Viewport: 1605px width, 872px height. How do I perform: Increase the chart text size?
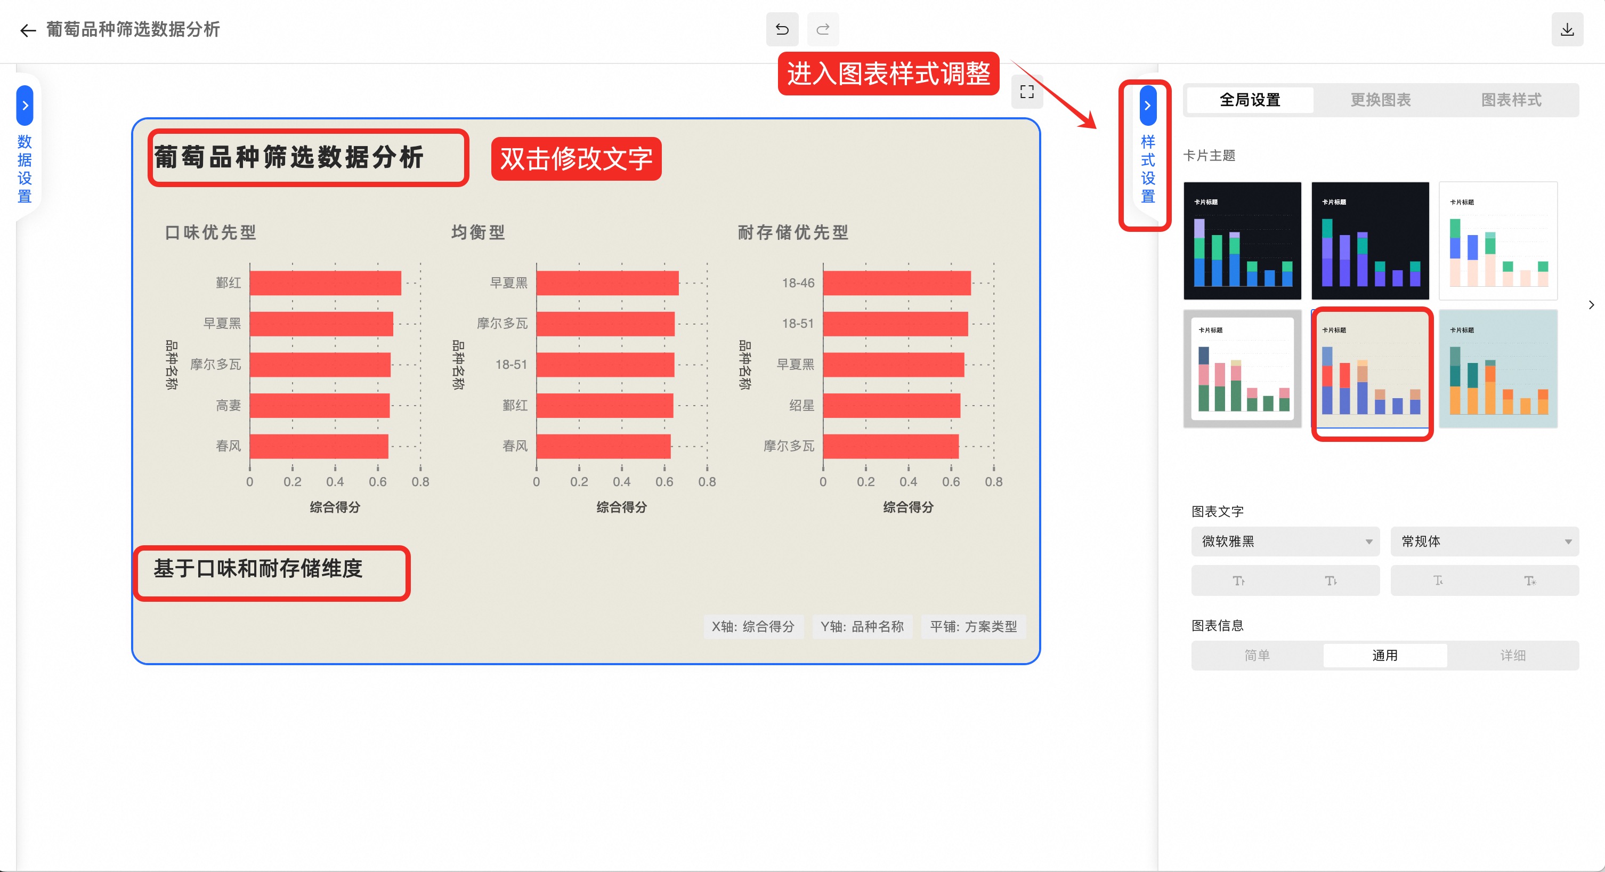[1238, 580]
